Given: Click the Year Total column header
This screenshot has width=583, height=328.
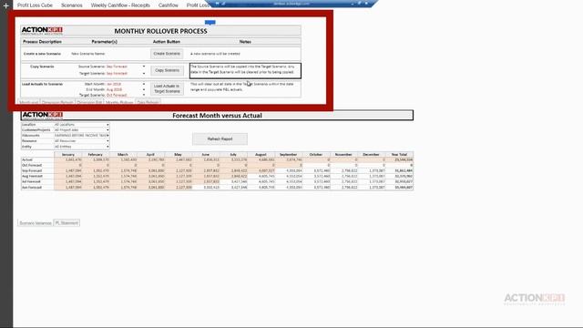Looking at the screenshot, I should pyautogui.click(x=399, y=154).
